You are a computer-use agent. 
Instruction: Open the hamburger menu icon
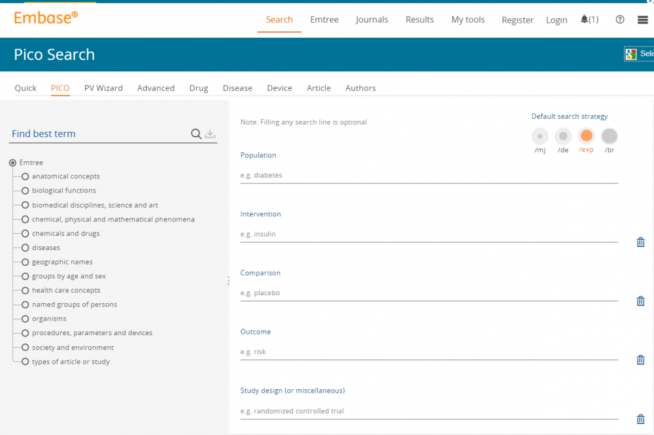[643, 20]
